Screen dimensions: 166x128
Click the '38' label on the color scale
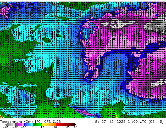68,127
